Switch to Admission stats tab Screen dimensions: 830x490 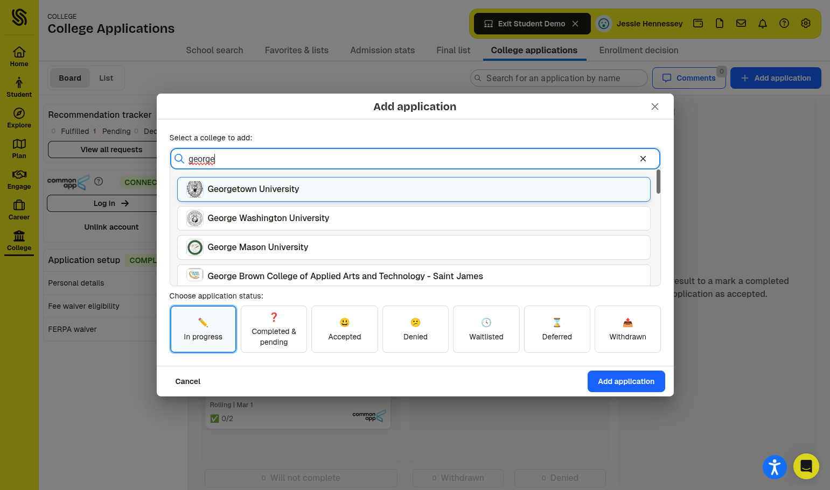(382, 50)
